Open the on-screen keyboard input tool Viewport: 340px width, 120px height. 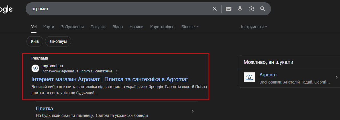click(229, 9)
